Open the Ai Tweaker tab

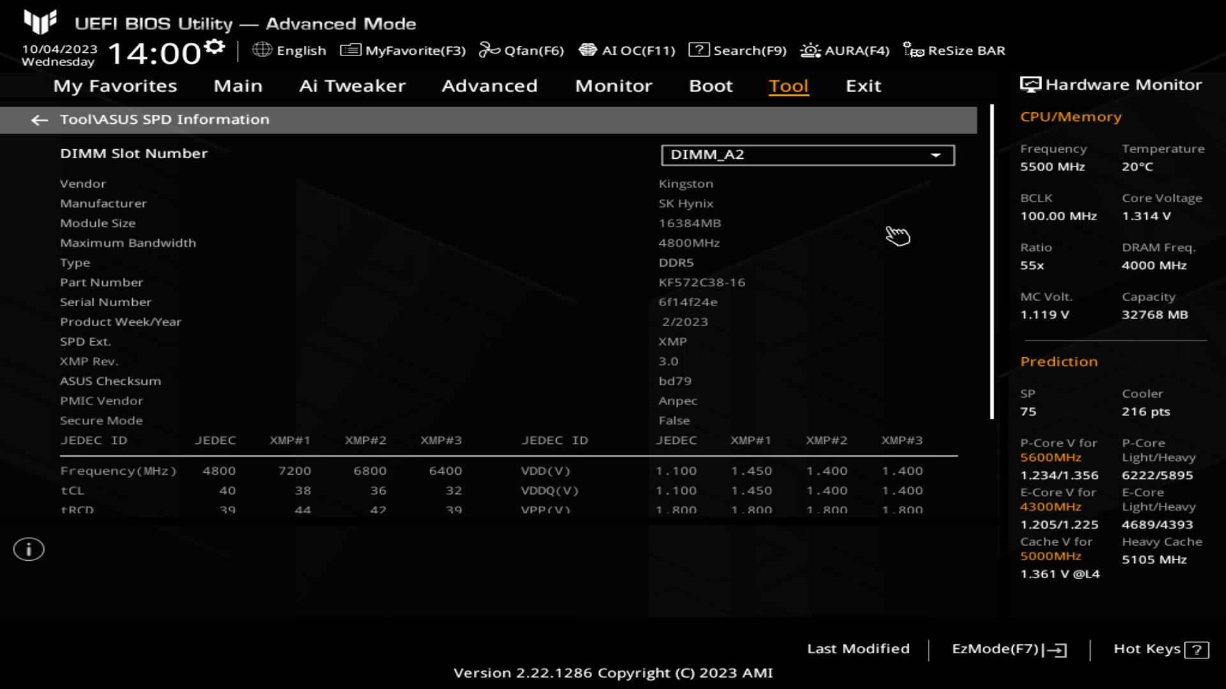click(352, 86)
